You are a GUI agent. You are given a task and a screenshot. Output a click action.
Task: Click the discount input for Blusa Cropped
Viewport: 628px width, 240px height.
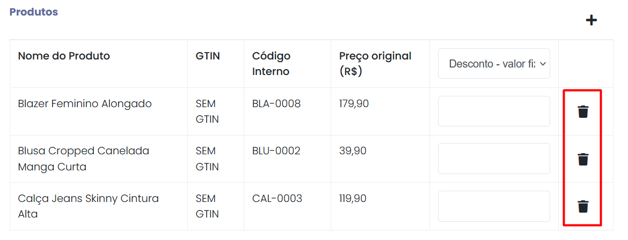[x=494, y=159]
